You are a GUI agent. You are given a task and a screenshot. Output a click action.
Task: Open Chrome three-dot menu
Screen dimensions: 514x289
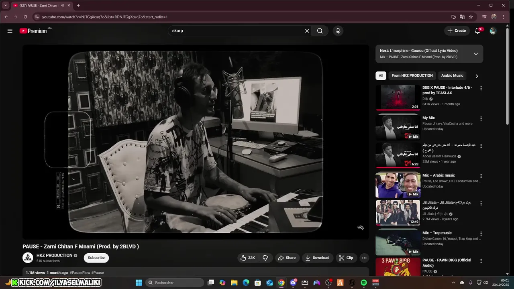click(x=504, y=17)
